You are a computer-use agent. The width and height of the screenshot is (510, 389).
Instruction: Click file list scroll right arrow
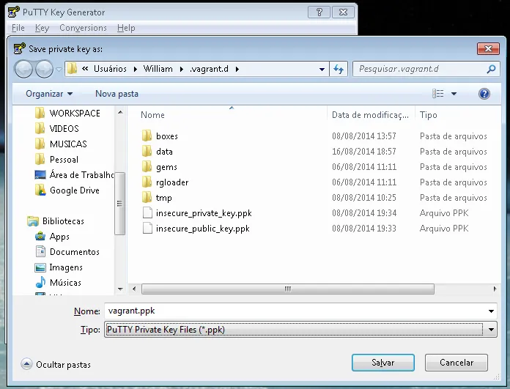pos(495,289)
